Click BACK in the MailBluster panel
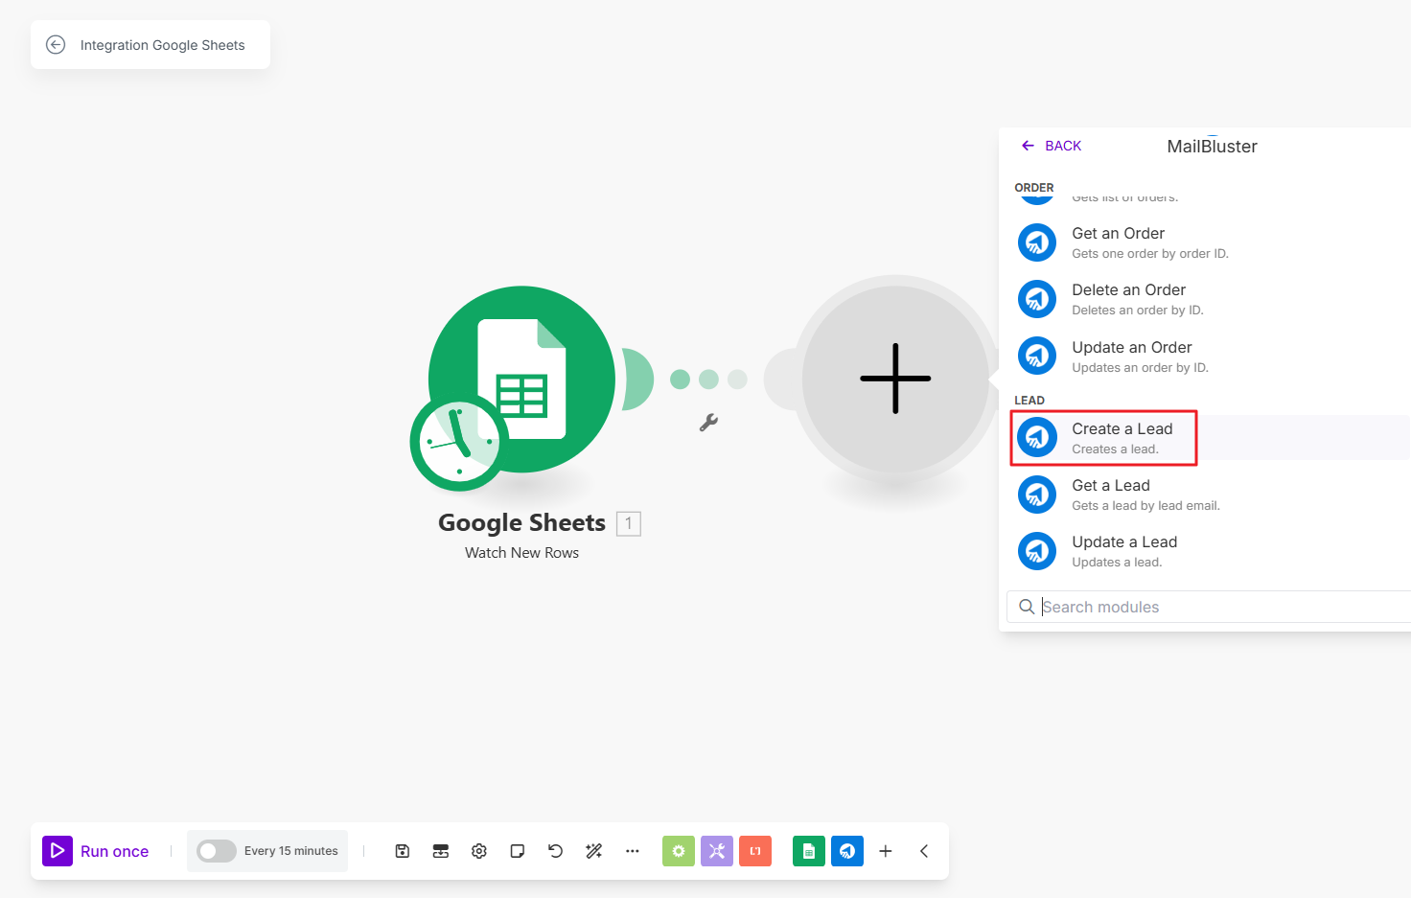This screenshot has height=898, width=1411. click(1052, 146)
